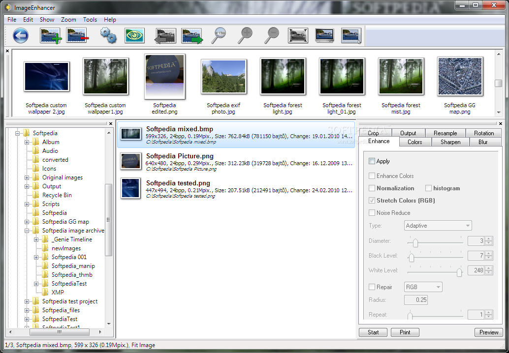Toggle the Normalization checkbox
This screenshot has width=509, height=353.
(x=372, y=188)
